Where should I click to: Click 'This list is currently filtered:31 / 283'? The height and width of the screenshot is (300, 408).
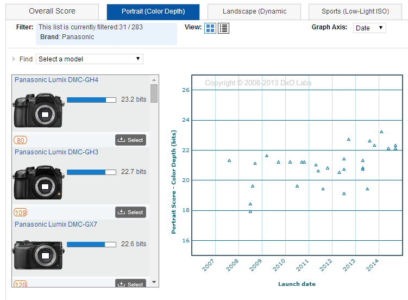(91, 27)
